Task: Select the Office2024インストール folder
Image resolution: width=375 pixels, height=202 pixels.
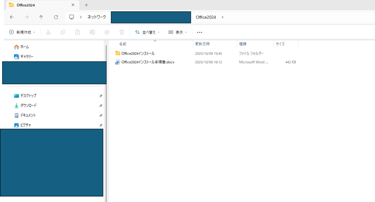Action: pyautogui.click(x=138, y=53)
